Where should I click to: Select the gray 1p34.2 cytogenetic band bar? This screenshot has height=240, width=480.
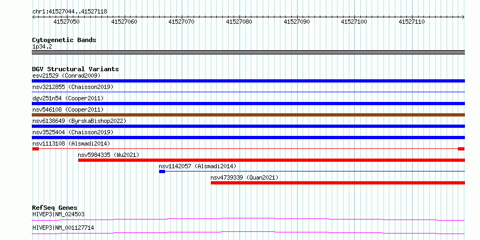[248, 52]
